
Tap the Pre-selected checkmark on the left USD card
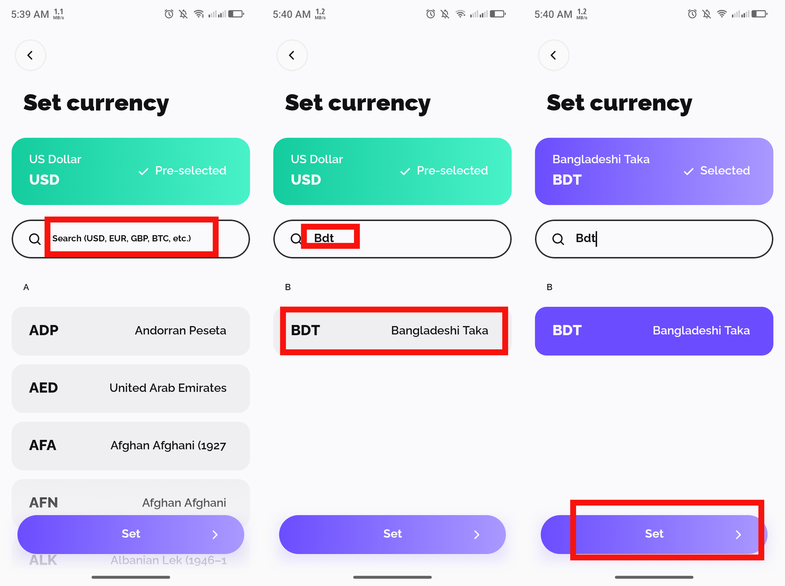(144, 171)
